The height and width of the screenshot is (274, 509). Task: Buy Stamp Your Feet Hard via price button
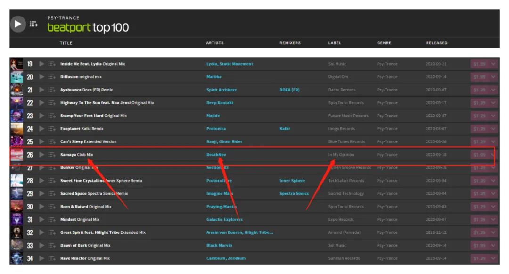480,116
